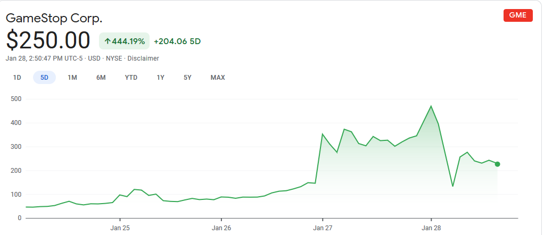Open the Disclaimer link
The height and width of the screenshot is (235, 544).
pyautogui.click(x=143, y=58)
